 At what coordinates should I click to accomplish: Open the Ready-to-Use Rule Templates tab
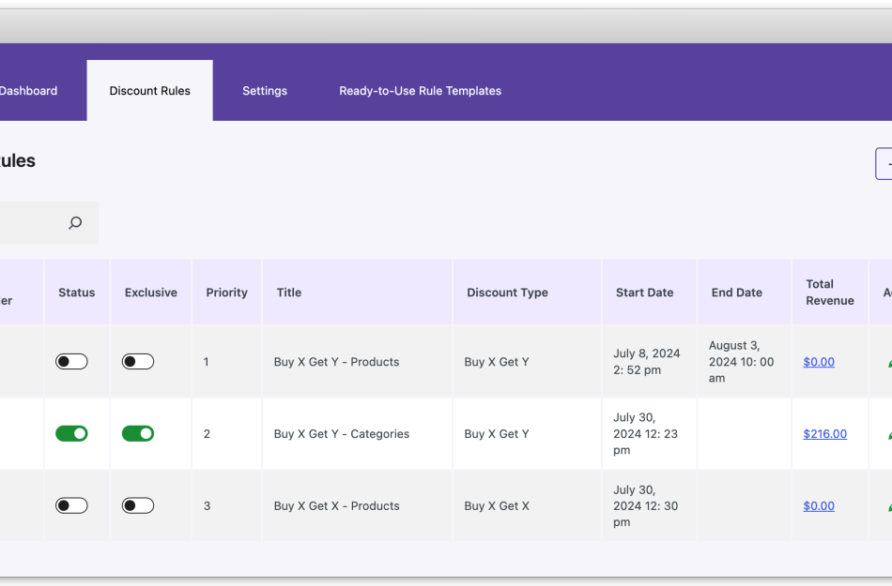(420, 90)
